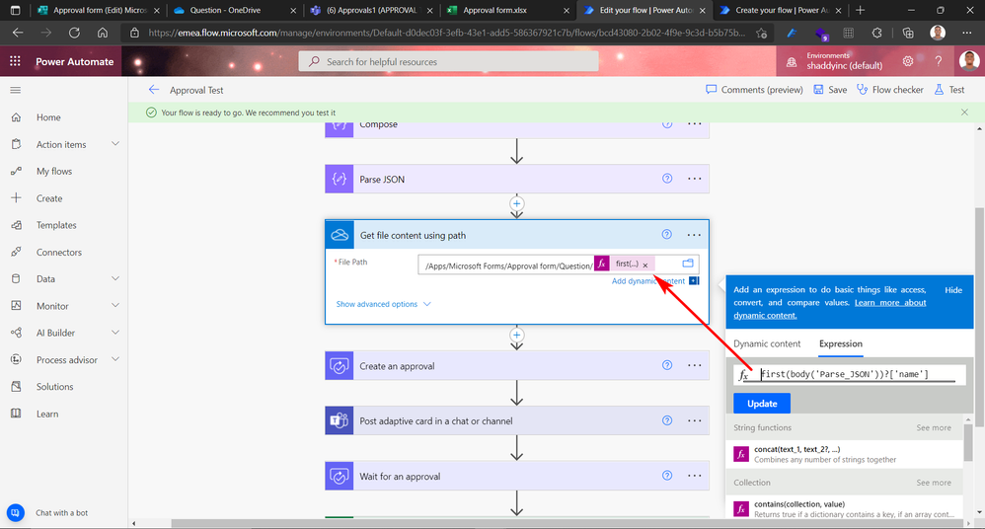
Task: Click the Add dynamic content link
Action: click(x=648, y=281)
